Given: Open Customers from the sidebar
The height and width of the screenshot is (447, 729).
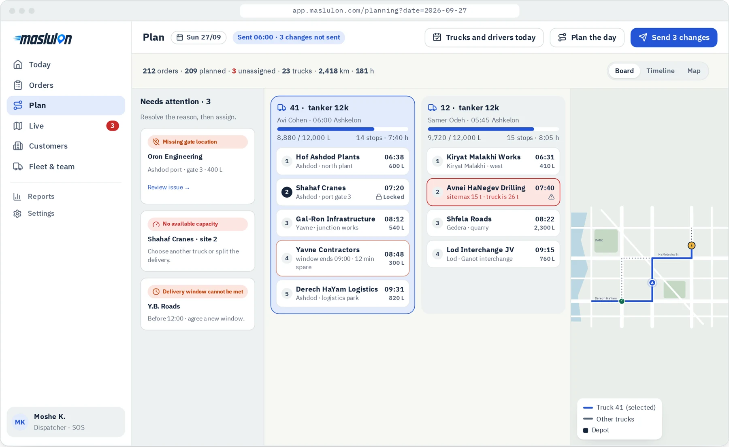Looking at the screenshot, I should pos(66,146).
